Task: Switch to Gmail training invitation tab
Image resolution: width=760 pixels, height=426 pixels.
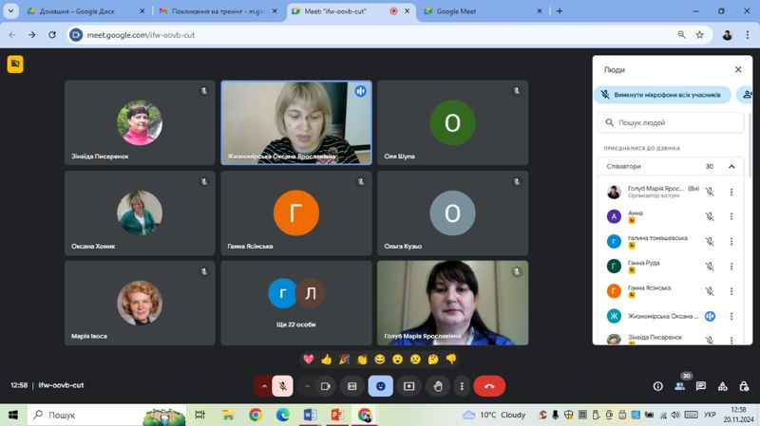Action: coord(217,11)
